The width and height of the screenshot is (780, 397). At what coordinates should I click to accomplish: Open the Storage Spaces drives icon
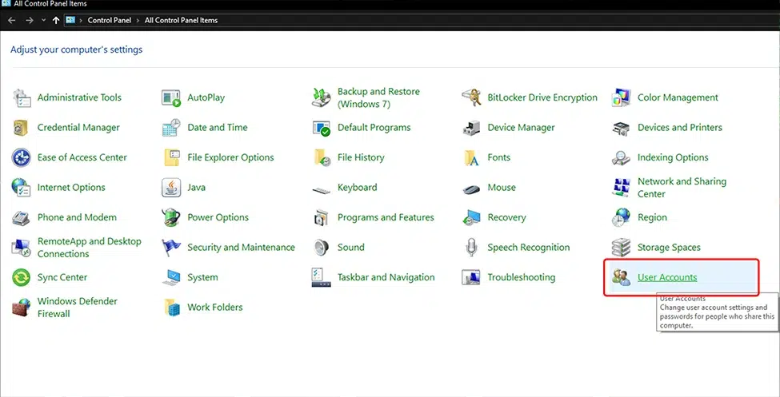622,248
